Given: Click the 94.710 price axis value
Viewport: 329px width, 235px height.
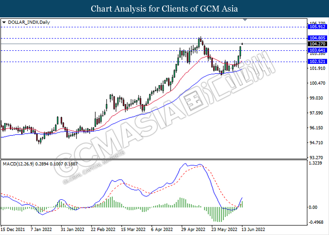Looking at the screenshot, I should [x=317, y=143].
